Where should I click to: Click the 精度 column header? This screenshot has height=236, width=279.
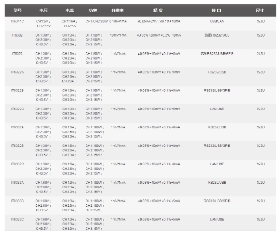pos(158,11)
